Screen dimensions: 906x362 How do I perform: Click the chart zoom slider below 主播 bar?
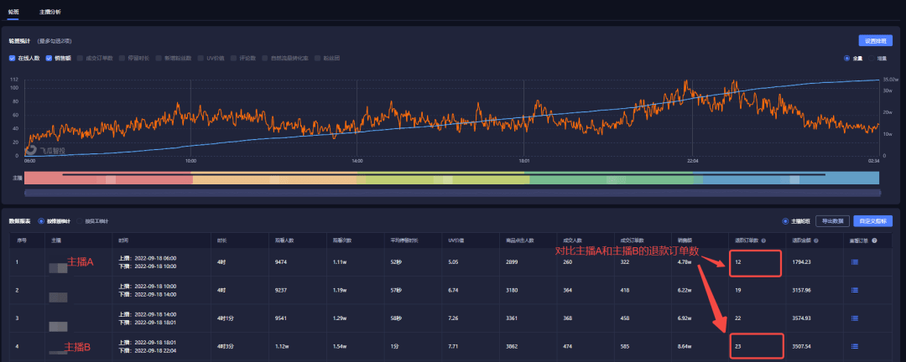(452, 192)
